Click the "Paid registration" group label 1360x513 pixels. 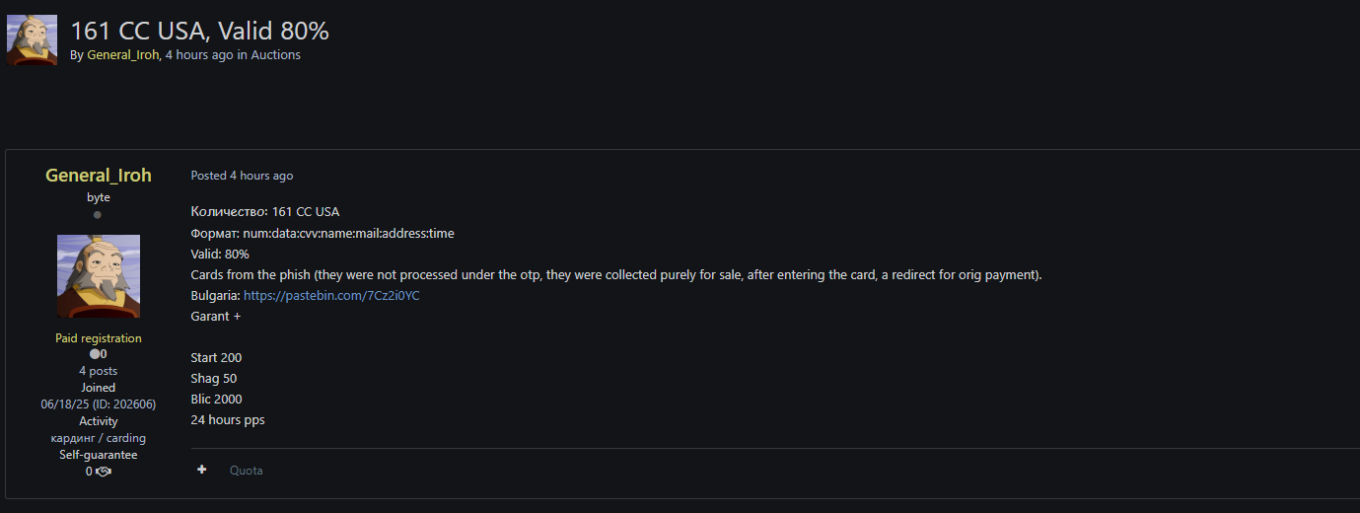(x=99, y=338)
